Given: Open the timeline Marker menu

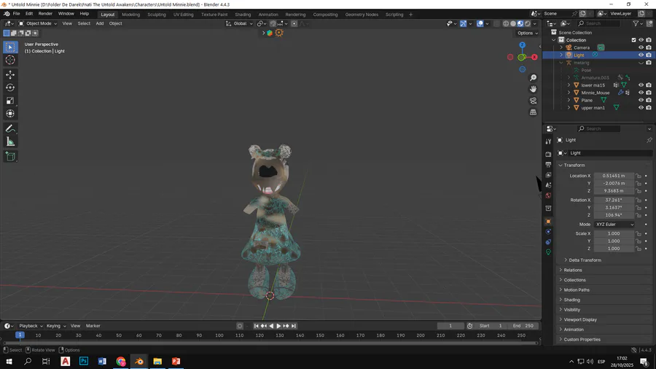Looking at the screenshot, I should point(93,326).
